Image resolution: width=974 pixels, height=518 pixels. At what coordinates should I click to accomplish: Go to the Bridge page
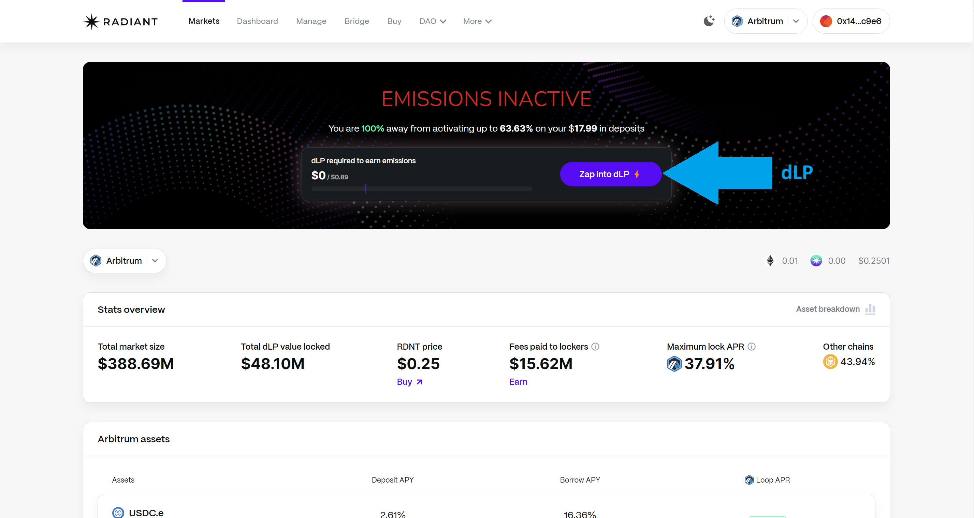356,21
